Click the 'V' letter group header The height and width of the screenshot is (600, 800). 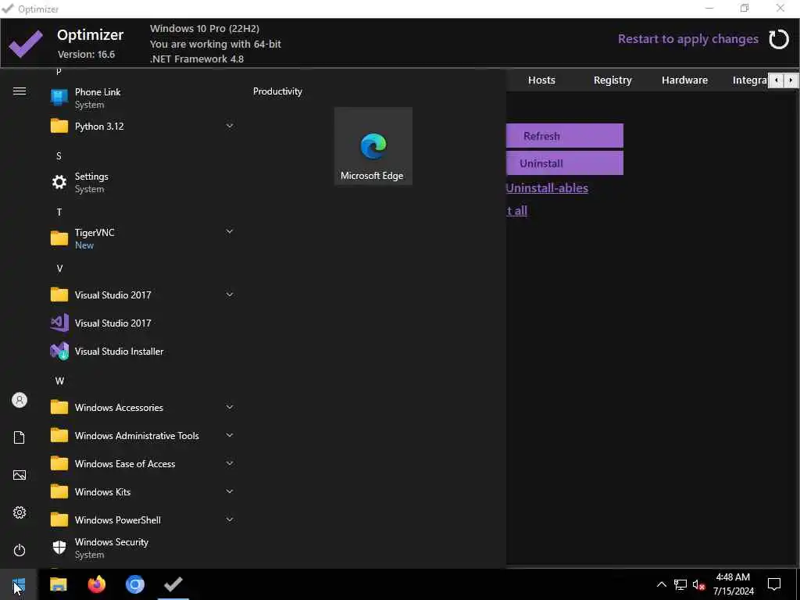(x=59, y=269)
